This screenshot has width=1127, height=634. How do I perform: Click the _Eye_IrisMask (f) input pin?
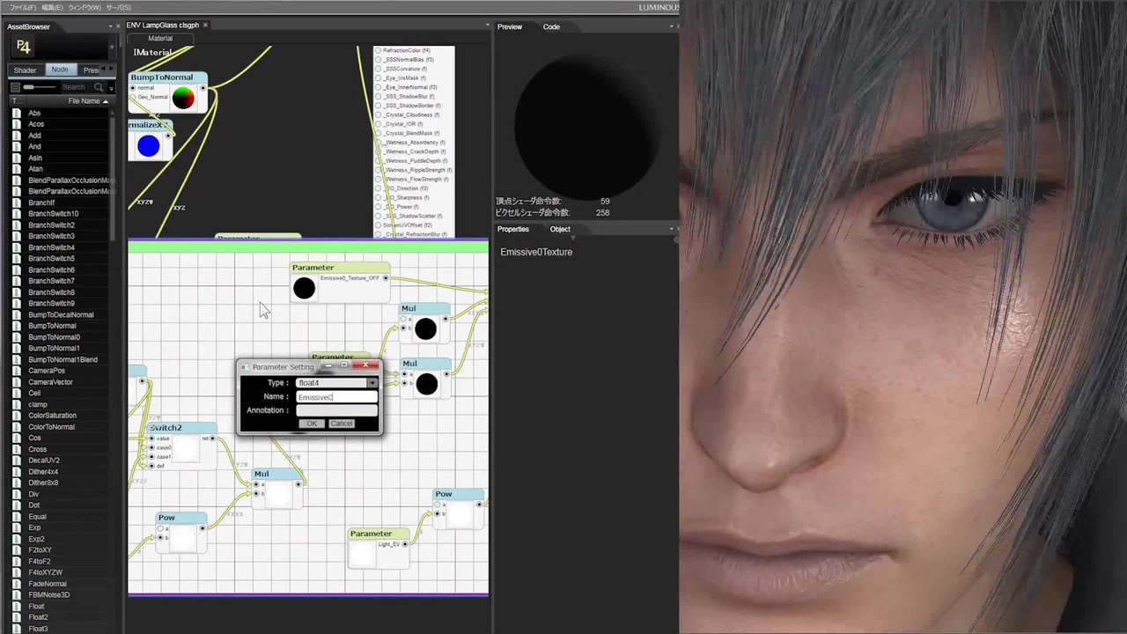pyautogui.click(x=379, y=78)
